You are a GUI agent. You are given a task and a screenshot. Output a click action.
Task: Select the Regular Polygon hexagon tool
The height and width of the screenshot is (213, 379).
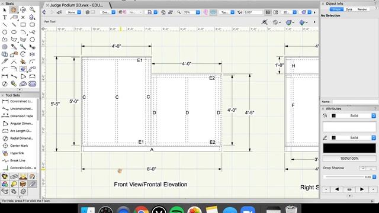[x=32, y=40]
